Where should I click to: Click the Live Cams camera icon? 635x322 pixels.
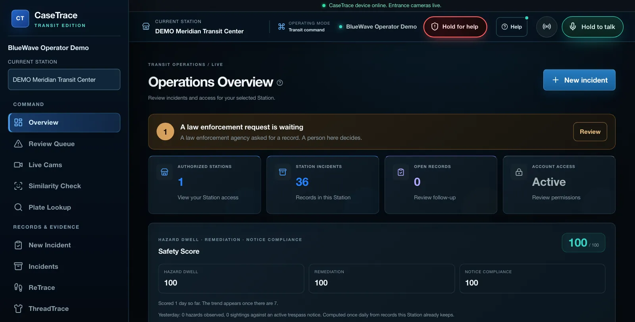[18, 165]
